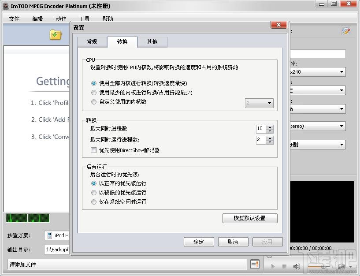The height and width of the screenshot is (276, 360).
Task: Mute audio with the speaker icon
Action: pos(297,266)
